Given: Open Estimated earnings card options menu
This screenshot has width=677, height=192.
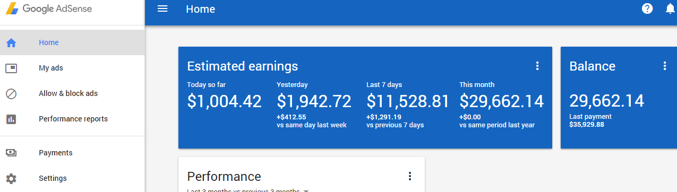Looking at the screenshot, I should pyautogui.click(x=537, y=66).
